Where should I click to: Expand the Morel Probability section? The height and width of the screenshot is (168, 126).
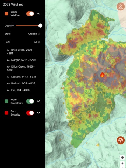tap(38, 101)
